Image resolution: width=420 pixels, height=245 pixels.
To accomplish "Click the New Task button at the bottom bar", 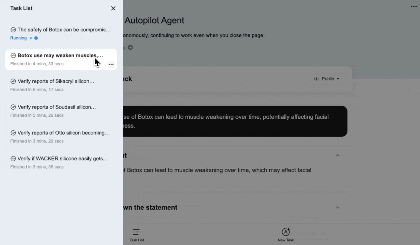I will (x=286, y=235).
